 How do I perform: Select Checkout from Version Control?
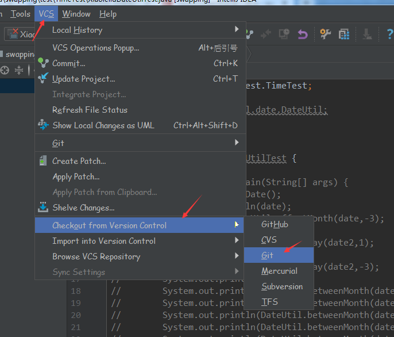[x=139, y=225]
